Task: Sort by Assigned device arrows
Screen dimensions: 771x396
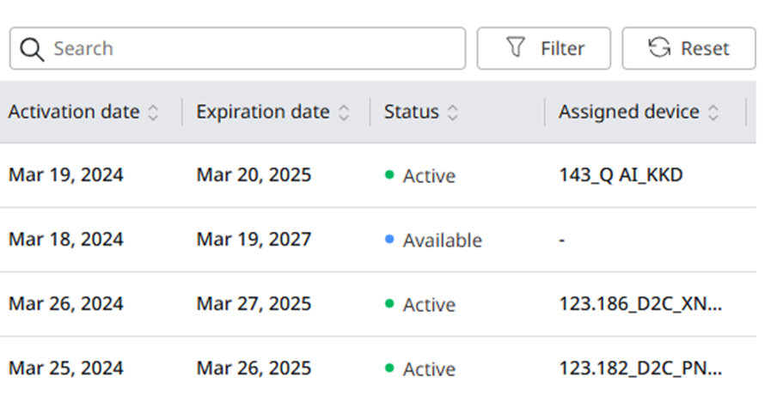Action: [x=713, y=113]
